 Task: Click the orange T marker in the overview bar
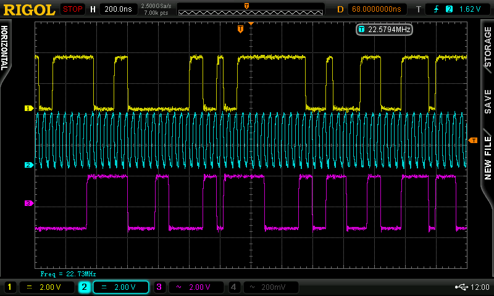click(x=246, y=6)
